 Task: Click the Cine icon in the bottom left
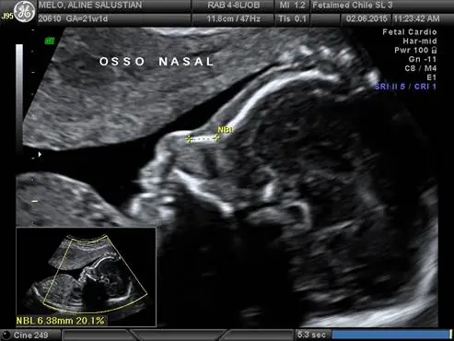(x=6, y=335)
